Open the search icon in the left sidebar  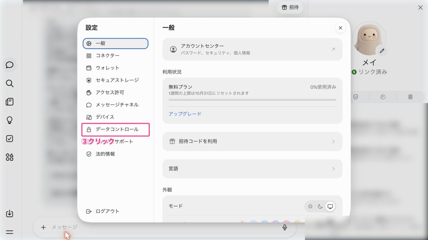[x=10, y=84]
